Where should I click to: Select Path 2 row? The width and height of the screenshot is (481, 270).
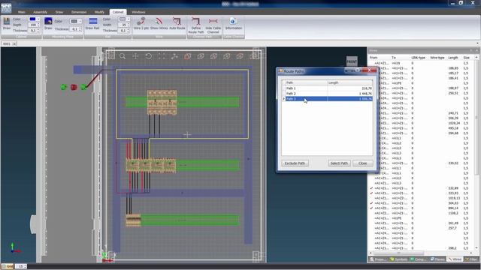(328, 93)
